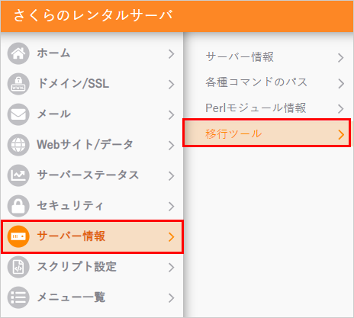Select the ドメイン/SSL menu label
Image resolution: width=354 pixels, height=318 pixels.
[73, 83]
